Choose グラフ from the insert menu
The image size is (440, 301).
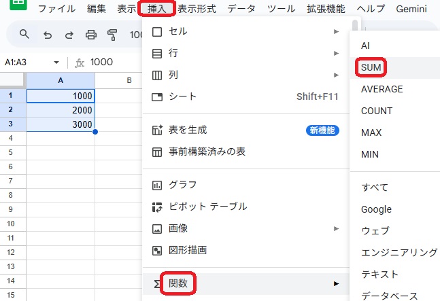point(246,185)
